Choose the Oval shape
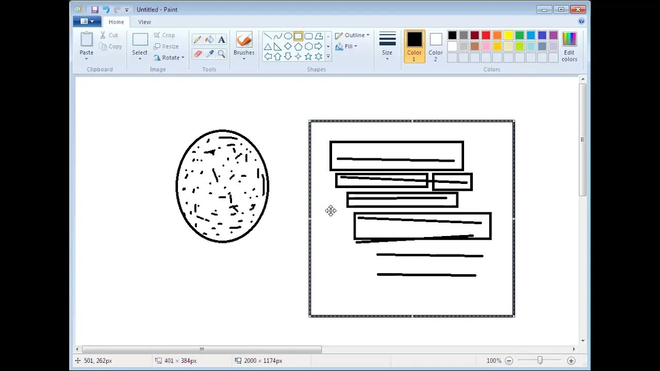 point(288,36)
